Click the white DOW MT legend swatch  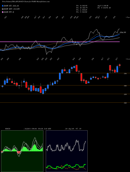tap(3, 9)
